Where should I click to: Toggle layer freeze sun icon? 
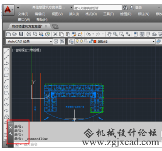point(81,41)
